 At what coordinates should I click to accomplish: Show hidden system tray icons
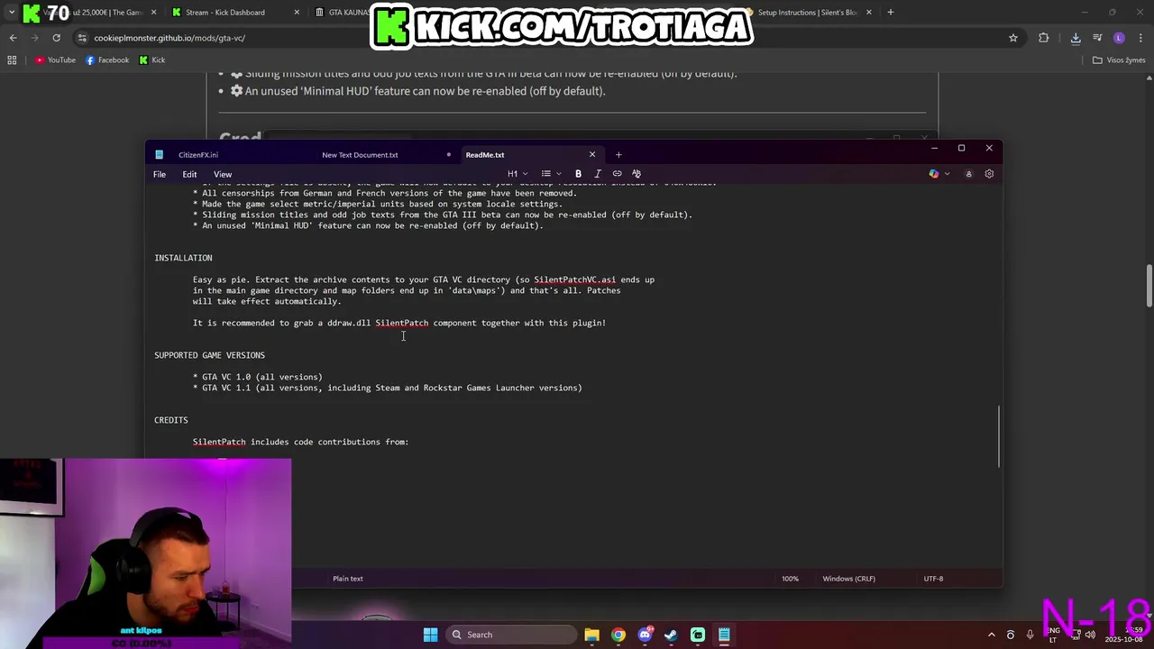point(991,635)
